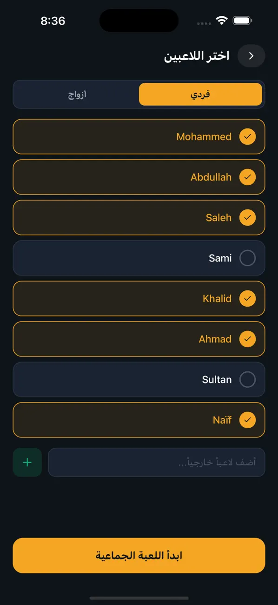Tap the back chevron button
This screenshot has height=605, width=278.
252,56
